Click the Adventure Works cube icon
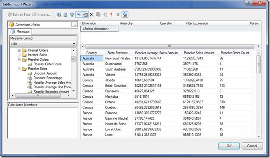This screenshot has height=158, width=270. coord(12,25)
